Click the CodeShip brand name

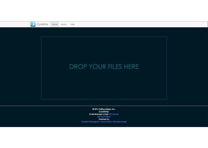[42, 24]
